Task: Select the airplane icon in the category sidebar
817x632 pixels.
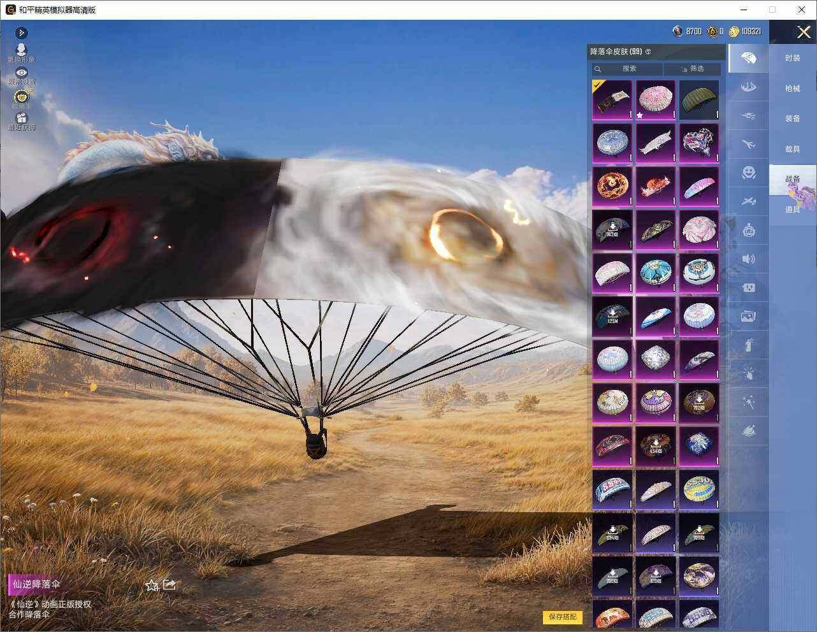Action: (x=749, y=145)
